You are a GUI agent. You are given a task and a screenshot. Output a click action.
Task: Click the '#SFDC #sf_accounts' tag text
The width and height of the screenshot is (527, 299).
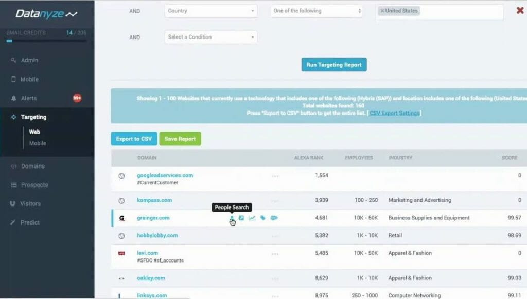tap(160, 260)
